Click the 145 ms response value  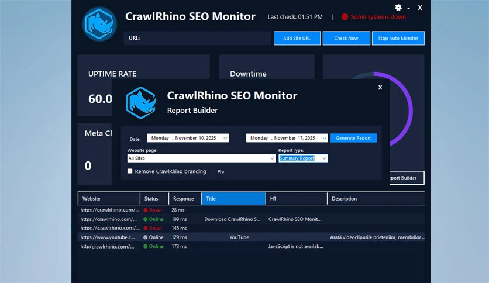tap(179, 228)
